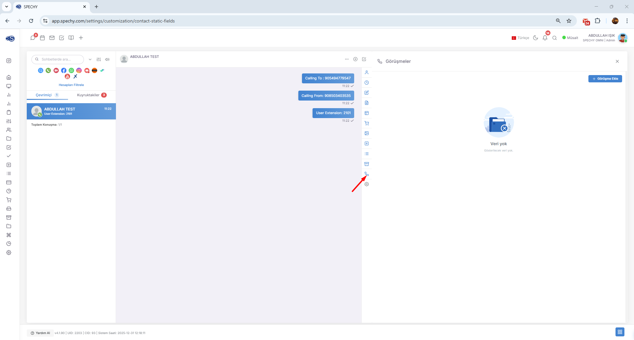Open image gallery icon in chat side strip

point(367,133)
